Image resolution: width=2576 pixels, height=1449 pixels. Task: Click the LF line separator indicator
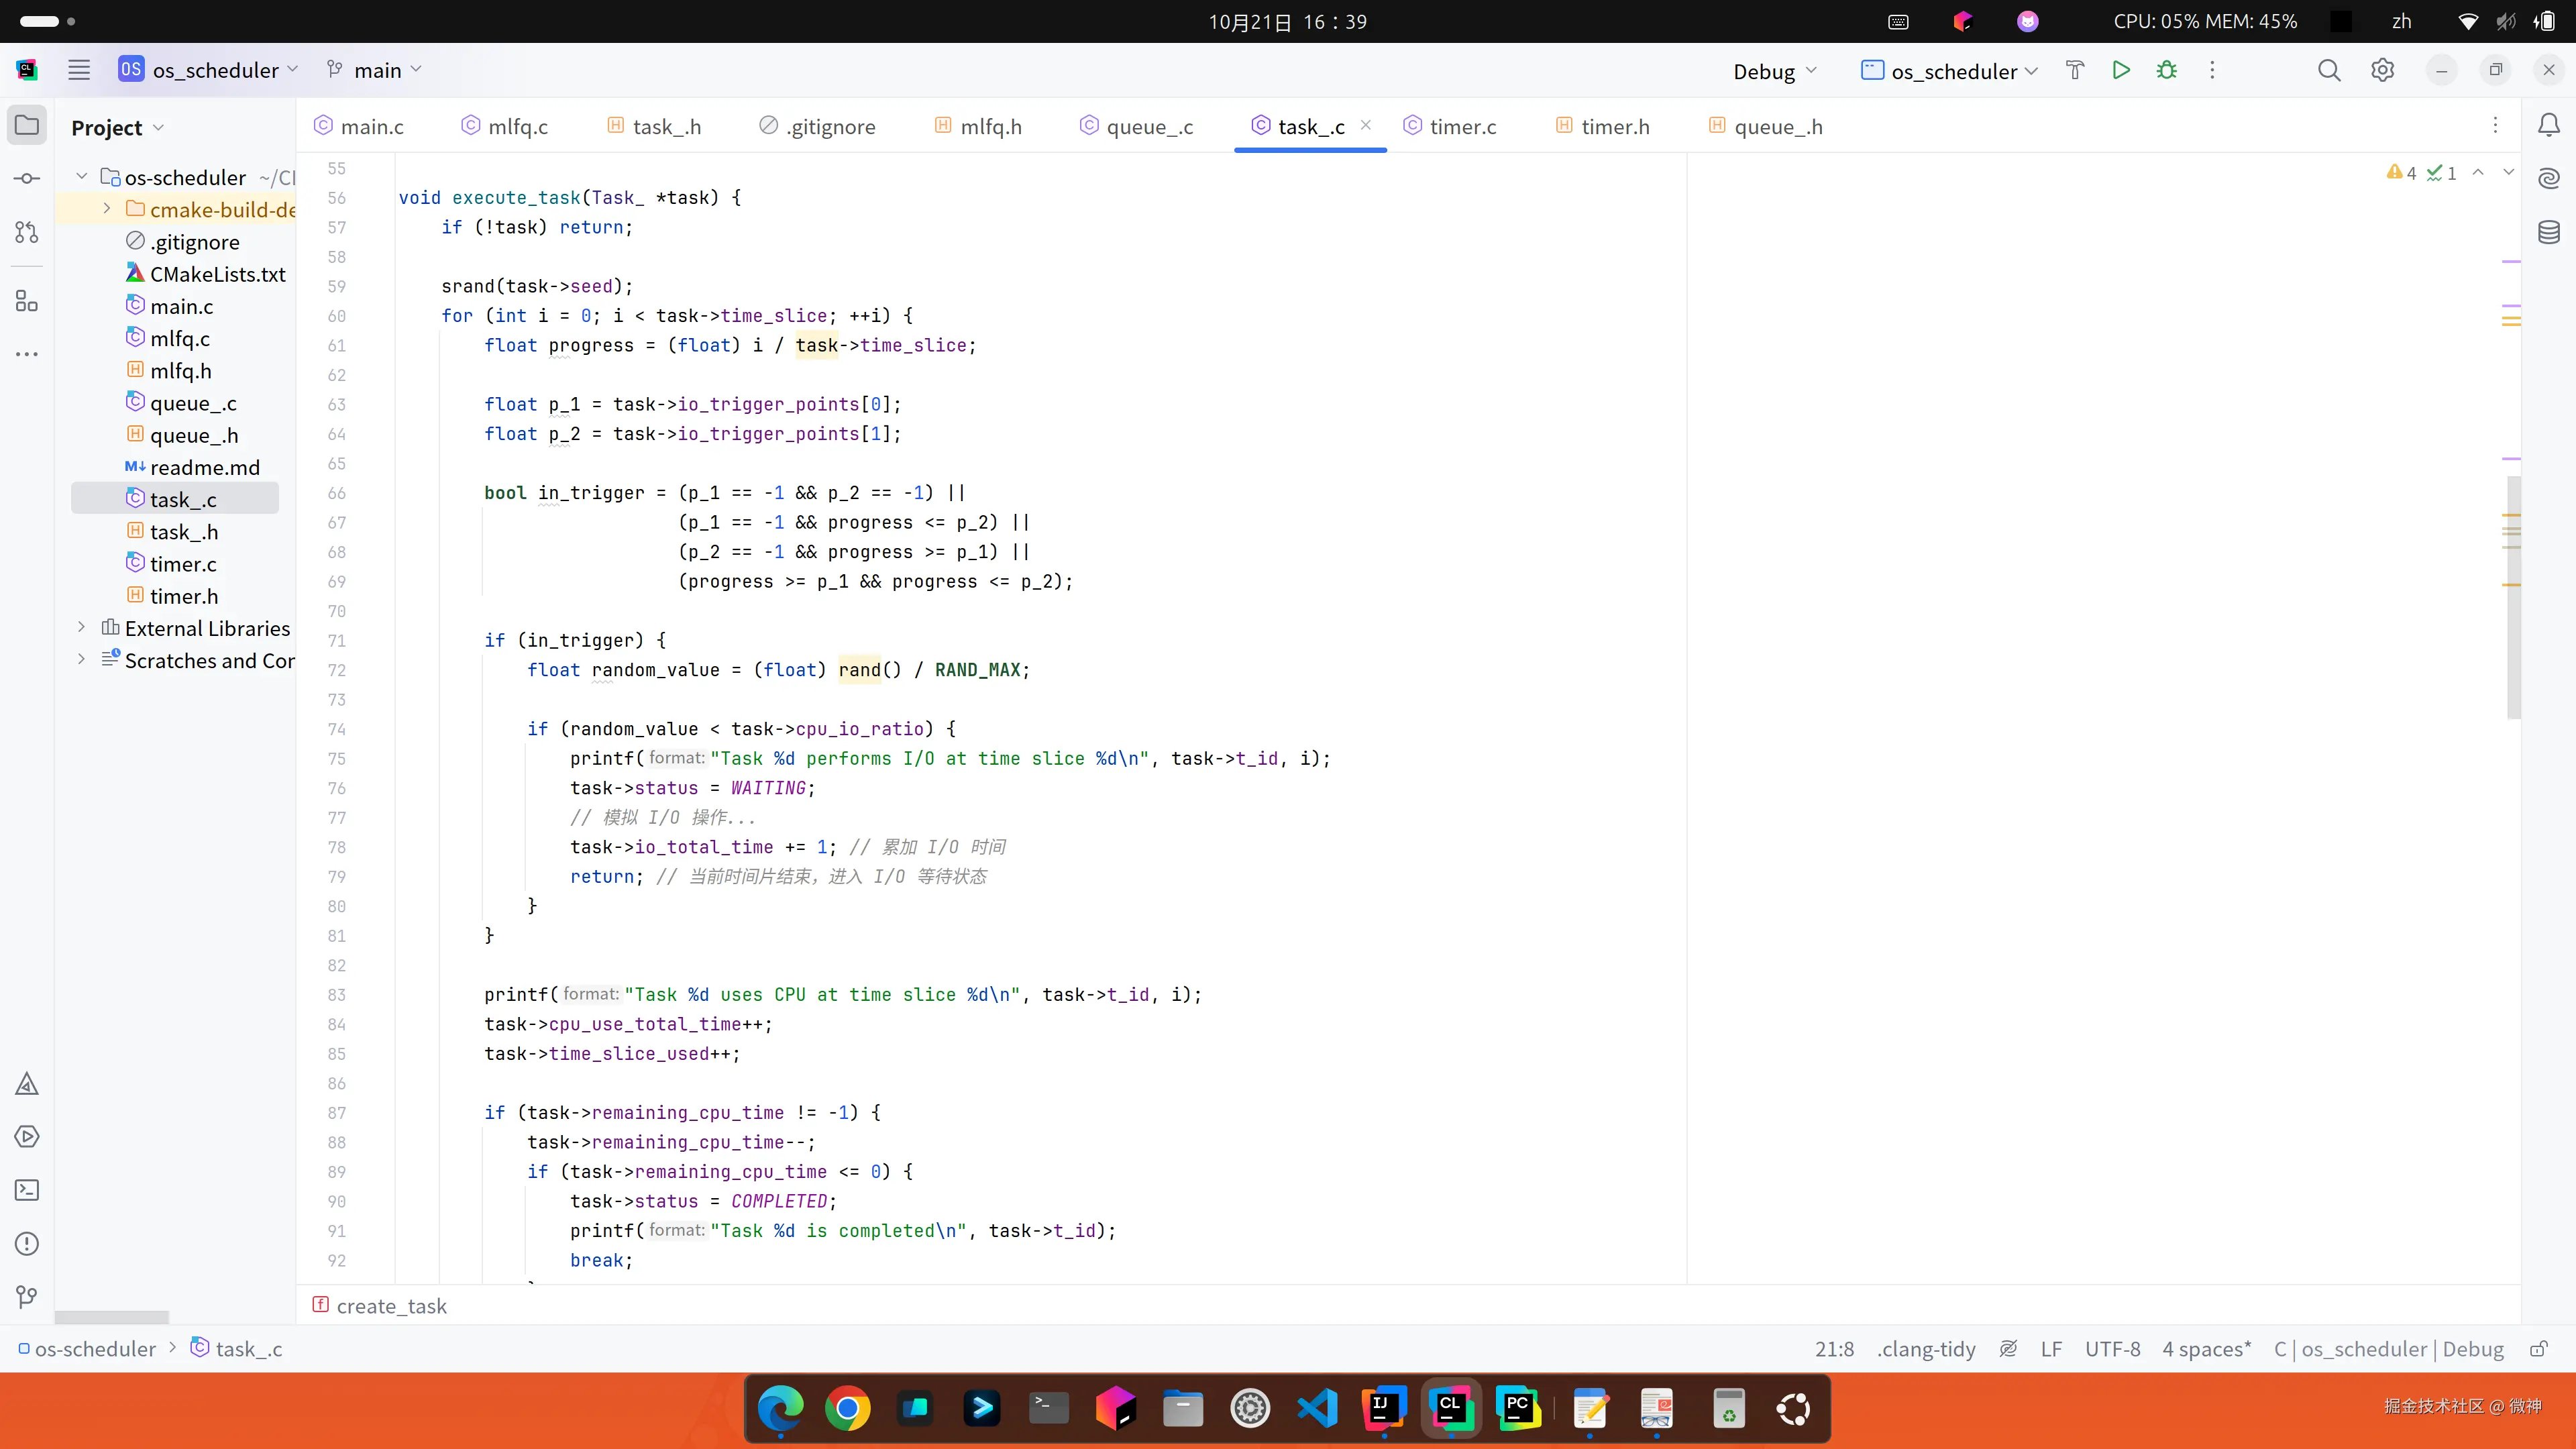click(2051, 1348)
